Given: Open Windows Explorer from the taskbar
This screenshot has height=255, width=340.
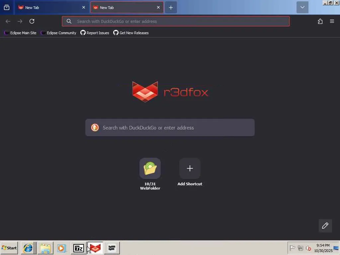Looking at the screenshot, I should coord(45,248).
